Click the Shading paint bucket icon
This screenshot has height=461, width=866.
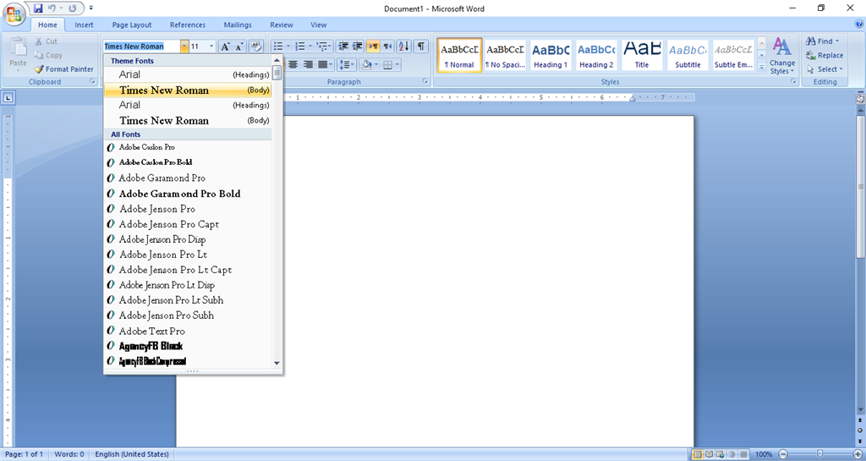click(365, 64)
